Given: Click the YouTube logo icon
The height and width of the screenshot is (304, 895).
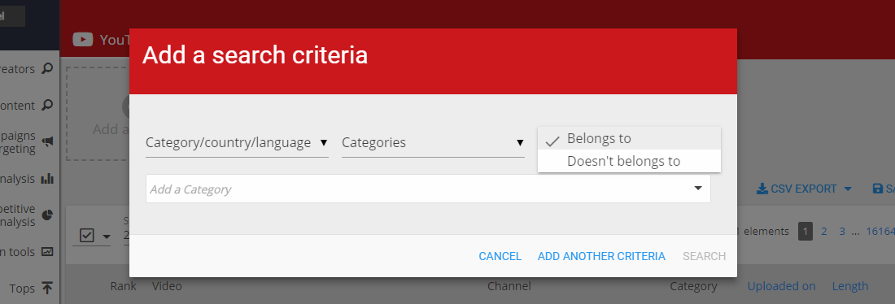Looking at the screenshot, I should coord(83,39).
